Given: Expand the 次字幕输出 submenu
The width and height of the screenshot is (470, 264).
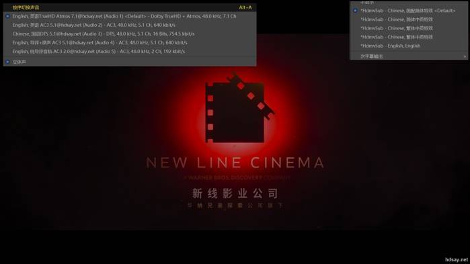Looking at the screenshot, I should click(x=409, y=56).
